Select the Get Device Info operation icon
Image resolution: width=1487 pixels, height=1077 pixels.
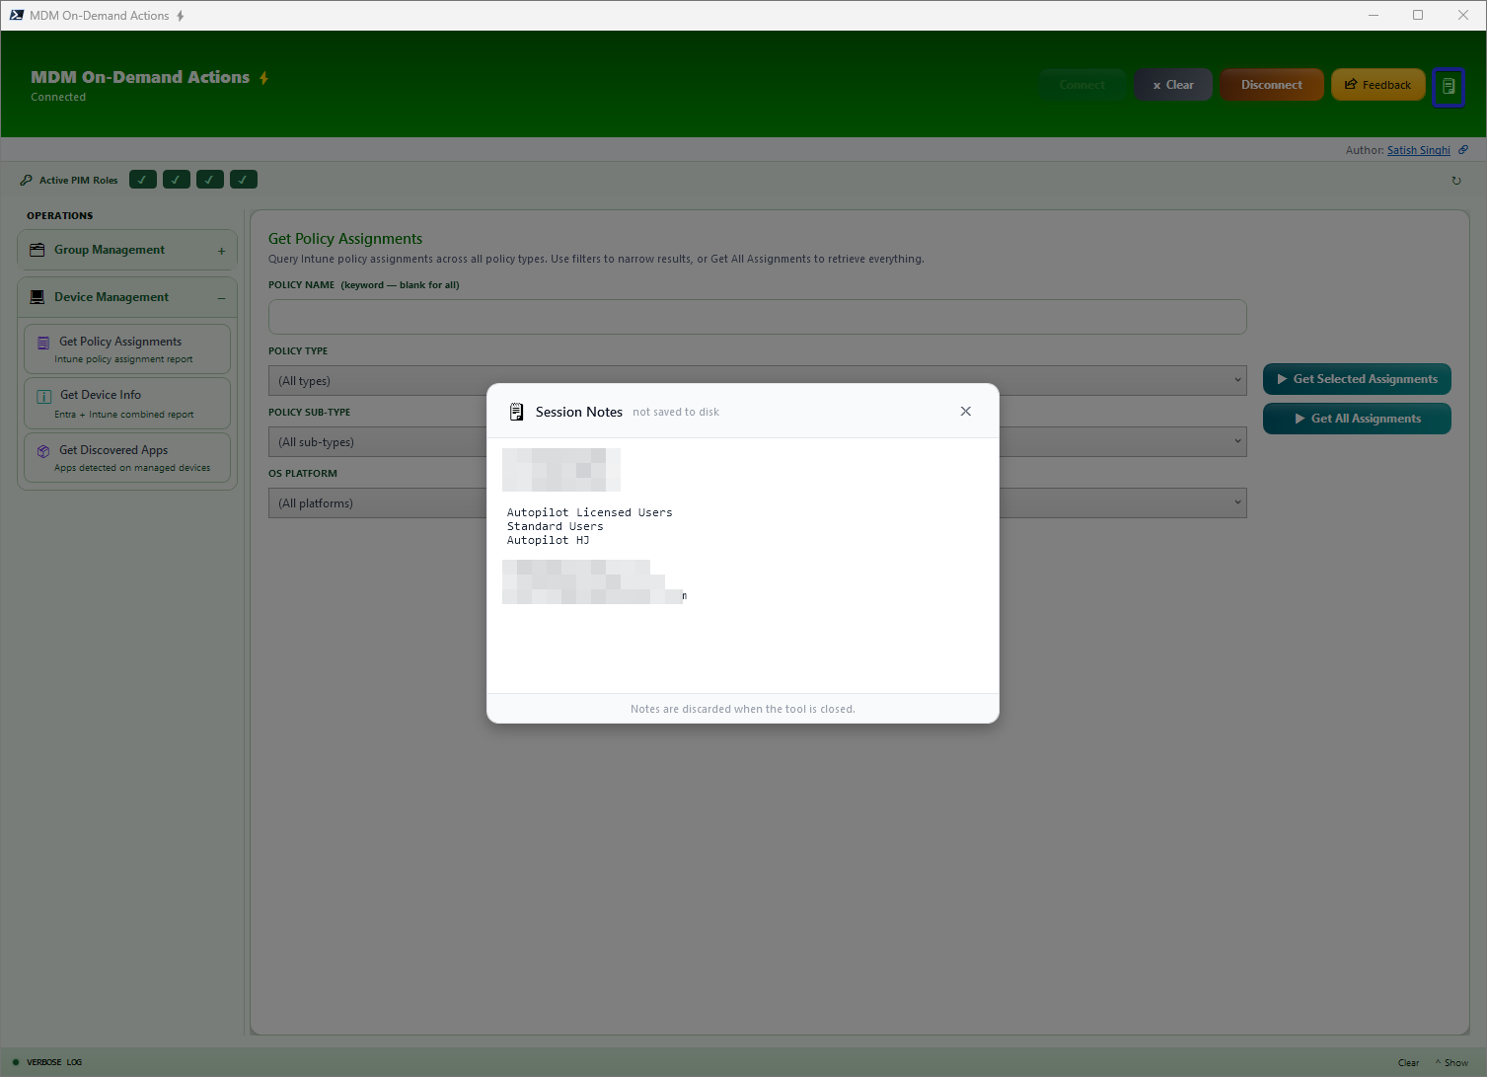coord(42,395)
